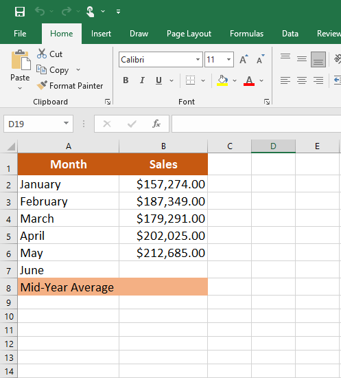Open the File menu
Screen dimensions: 341x378
[20, 34]
